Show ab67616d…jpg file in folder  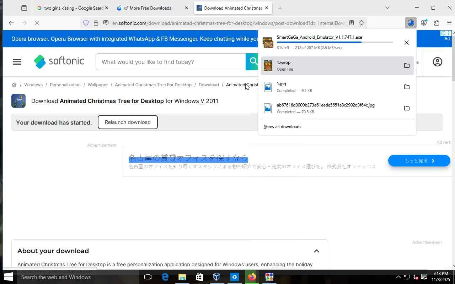click(407, 108)
